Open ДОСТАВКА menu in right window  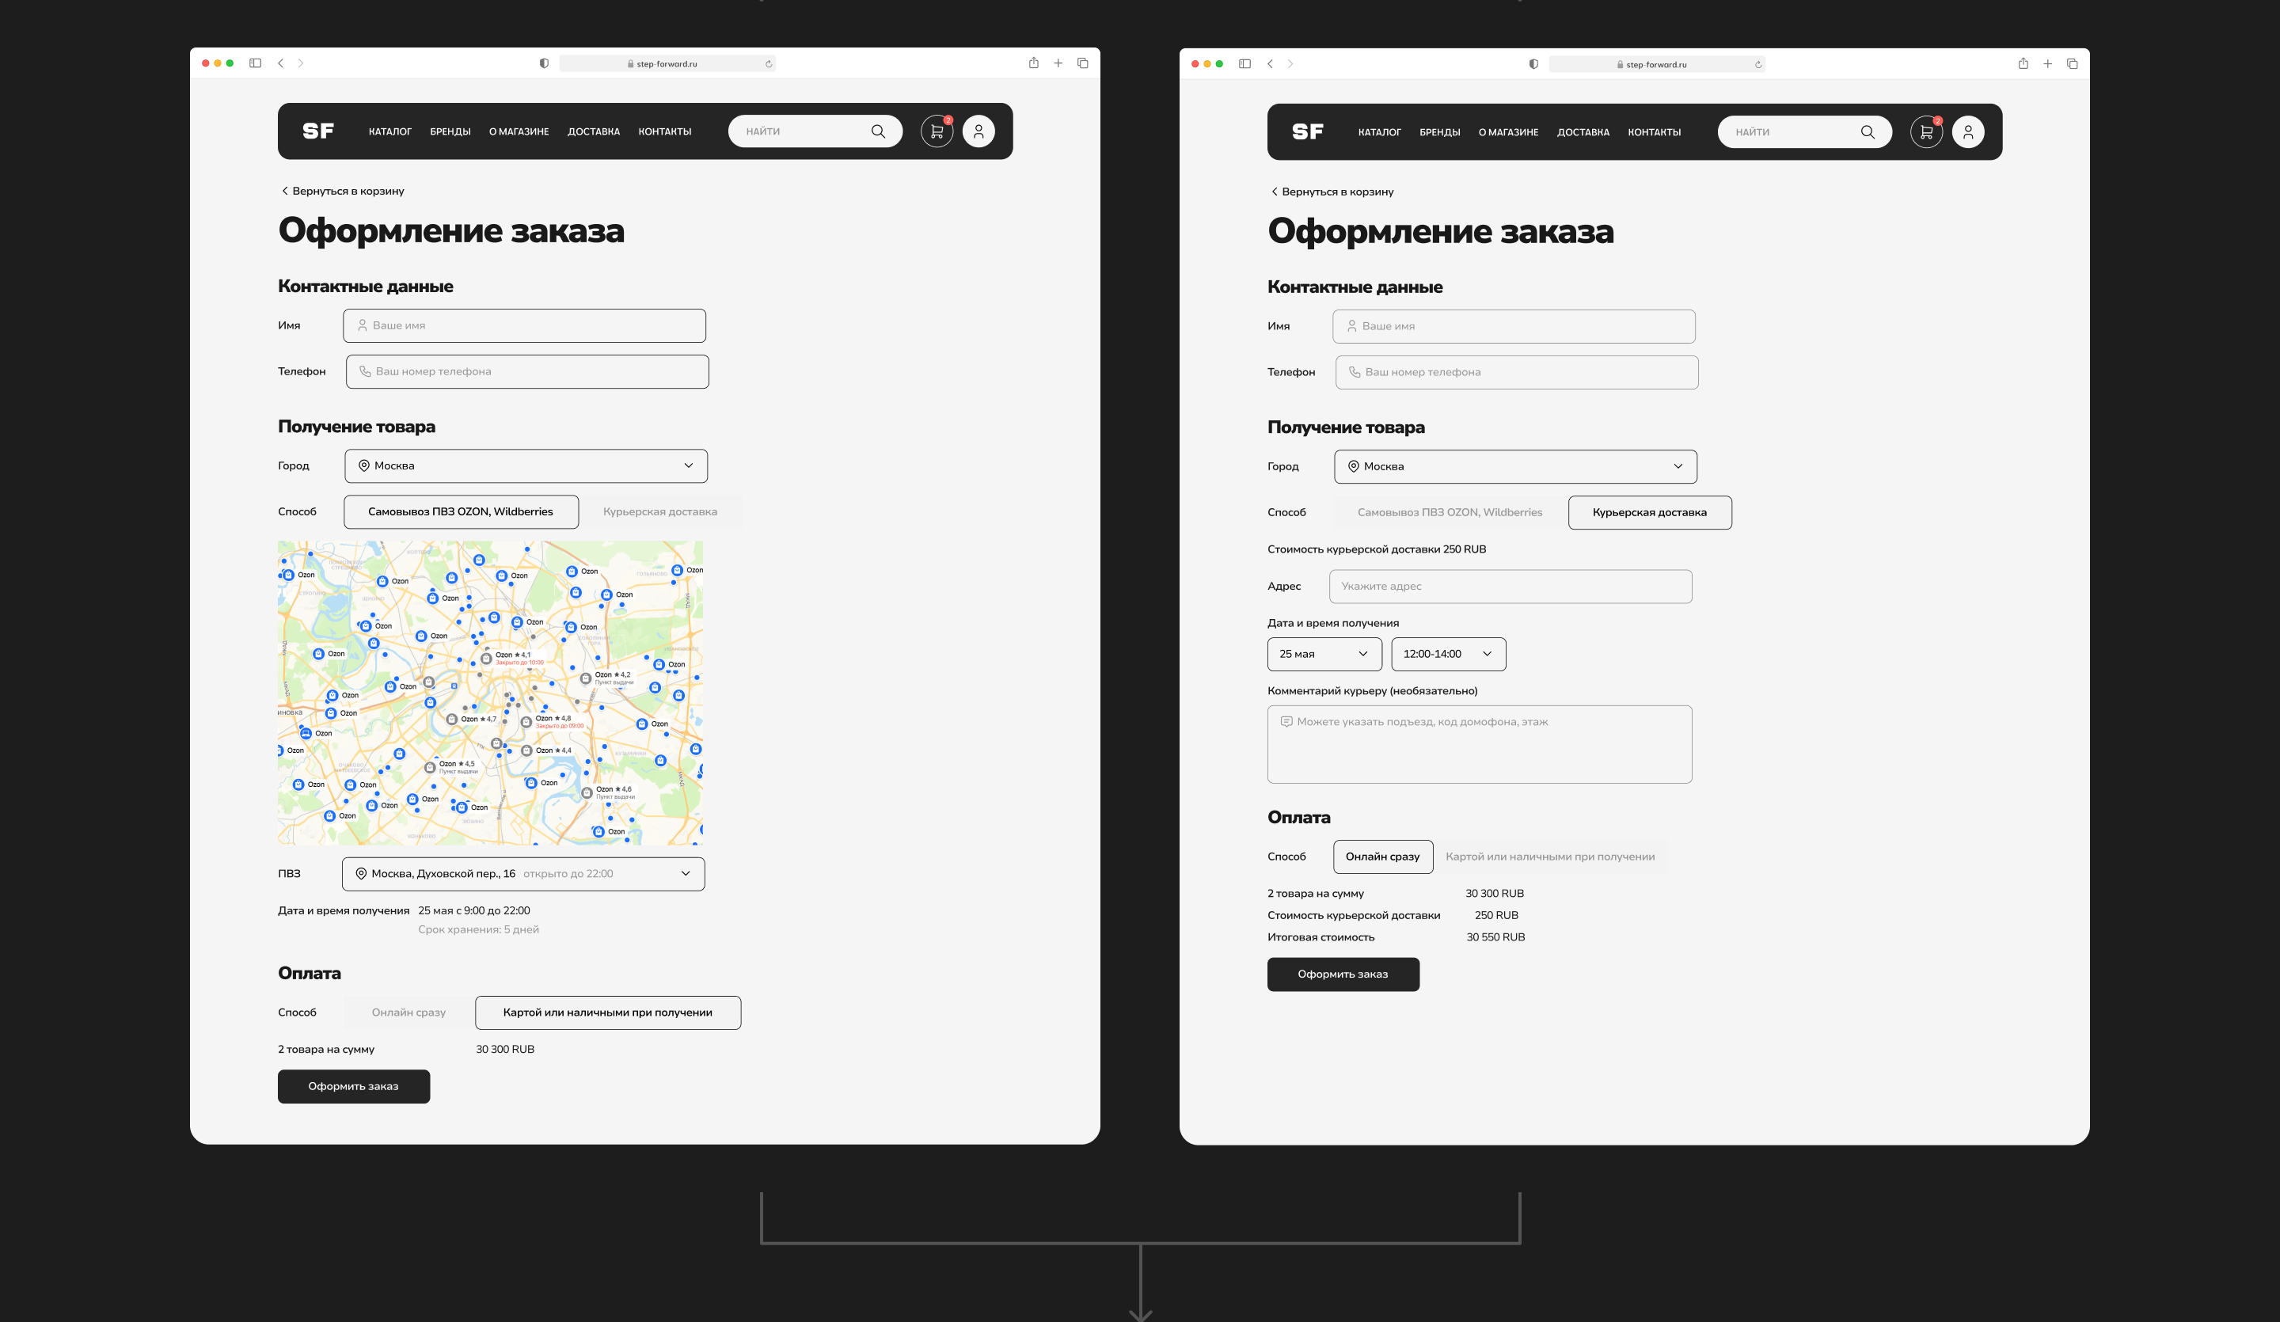pyautogui.click(x=1583, y=133)
